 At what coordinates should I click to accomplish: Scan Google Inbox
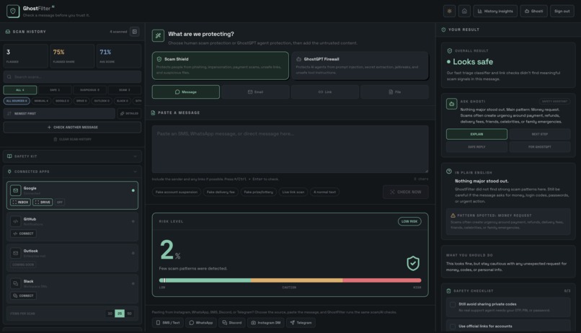coord(20,203)
